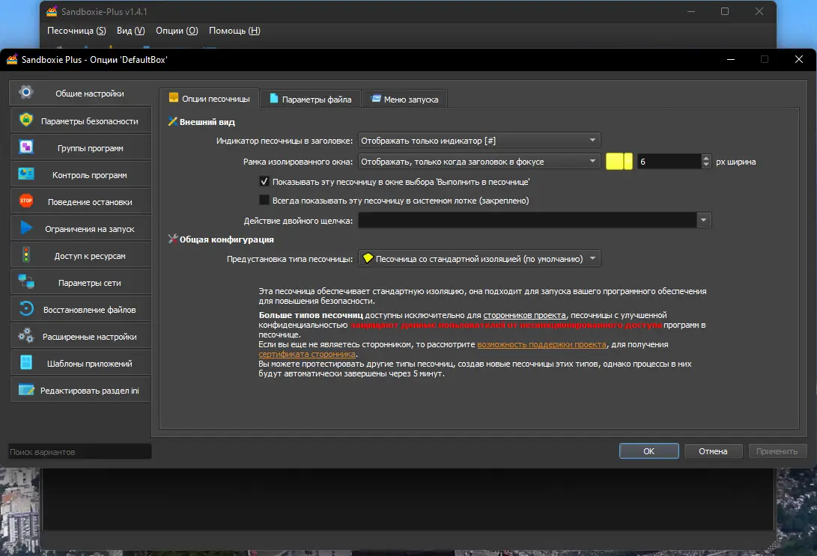Click the Параметры безопасности shield icon

click(x=25, y=120)
